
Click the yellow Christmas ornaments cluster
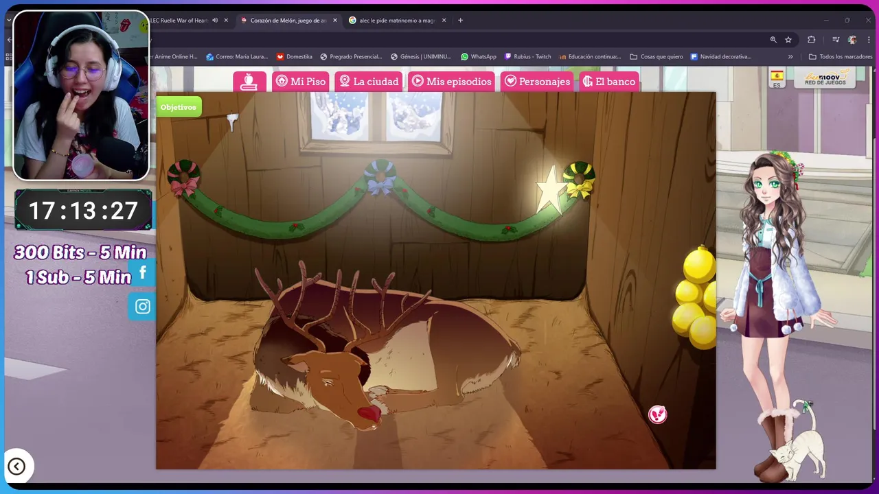(695, 299)
